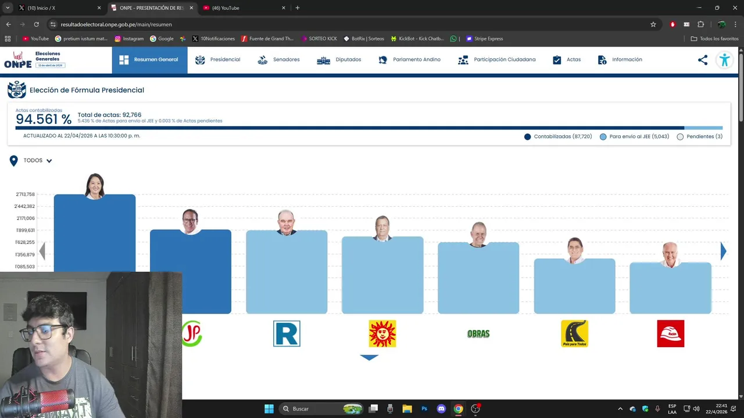Open the Participación Ciudadana section
The height and width of the screenshot is (418, 744).
tap(496, 60)
